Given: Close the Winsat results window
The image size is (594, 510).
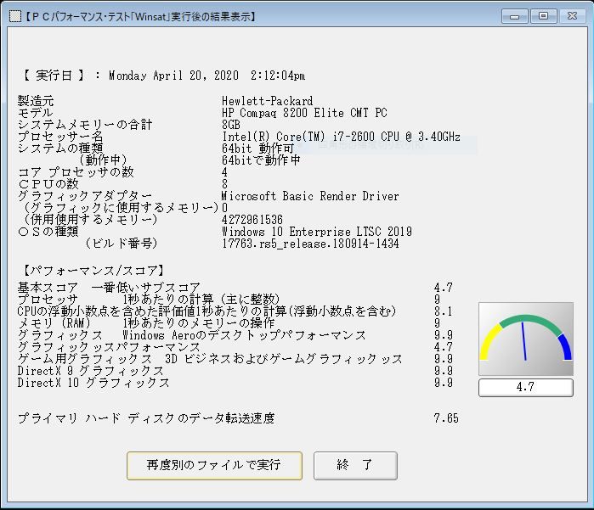Looking at the screenshot, I should click(572, 15).
